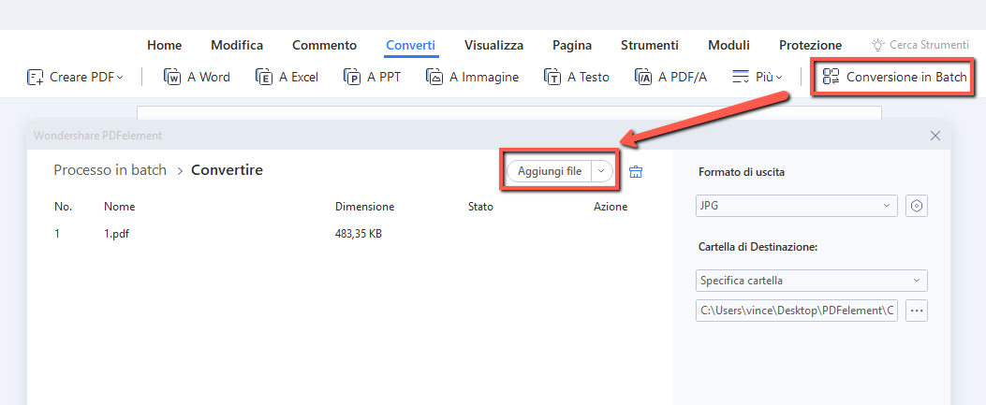This screenshot has height=405, width=986.
Task: Click the destination folder path field
Action: point(797,311)
